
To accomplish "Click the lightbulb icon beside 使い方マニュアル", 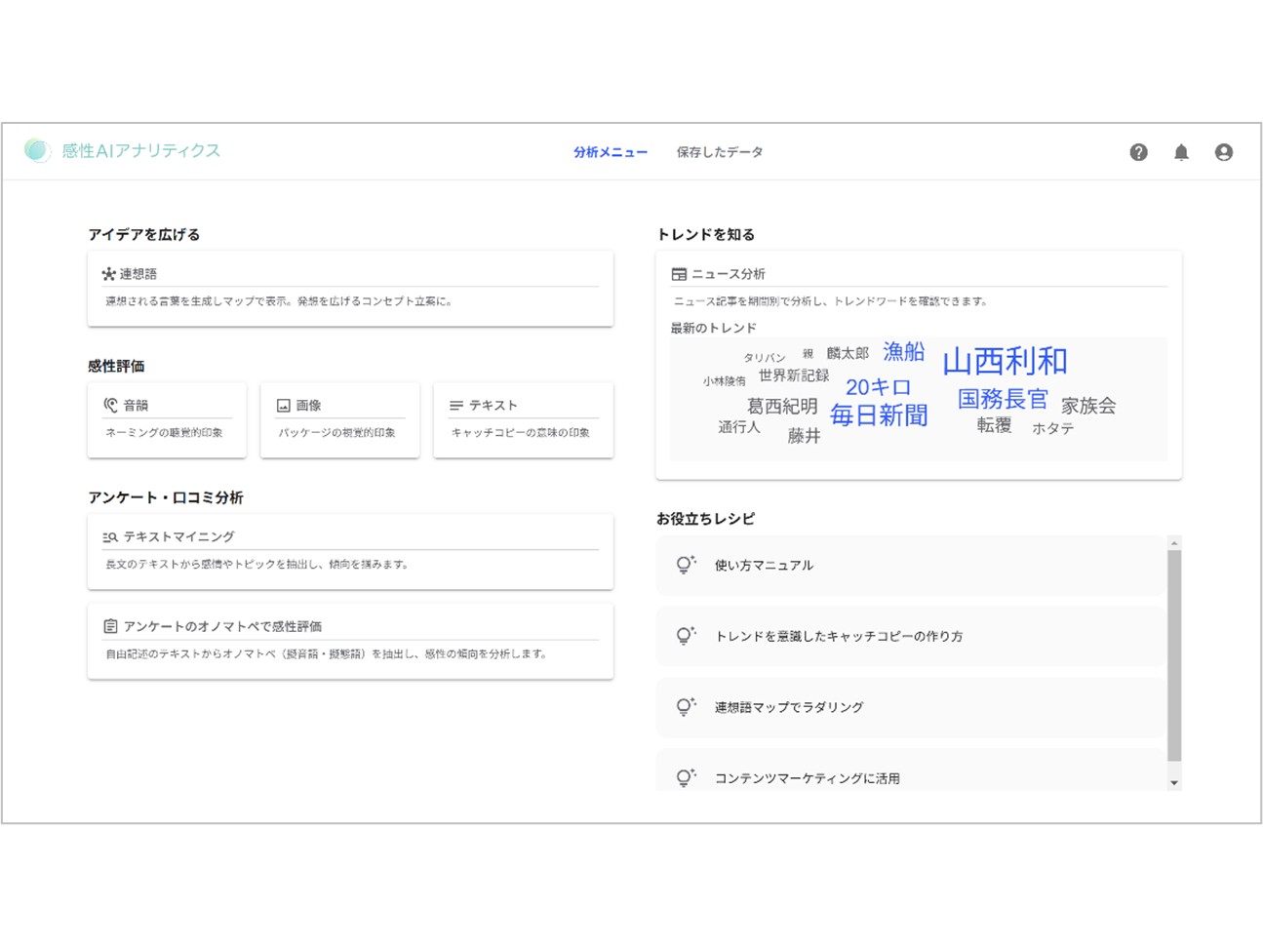I will click(686, 565).
